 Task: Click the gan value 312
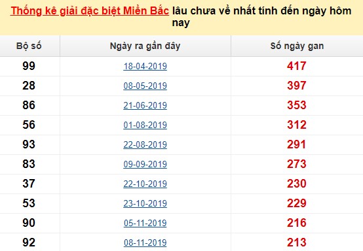tap(297, 125)
